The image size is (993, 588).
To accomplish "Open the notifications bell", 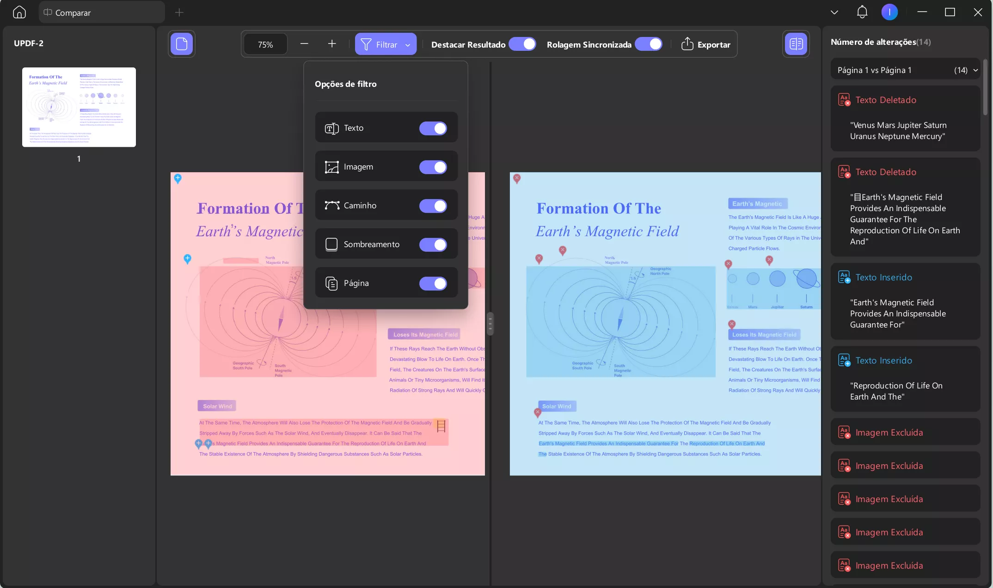I will click(x=862, y=12).
